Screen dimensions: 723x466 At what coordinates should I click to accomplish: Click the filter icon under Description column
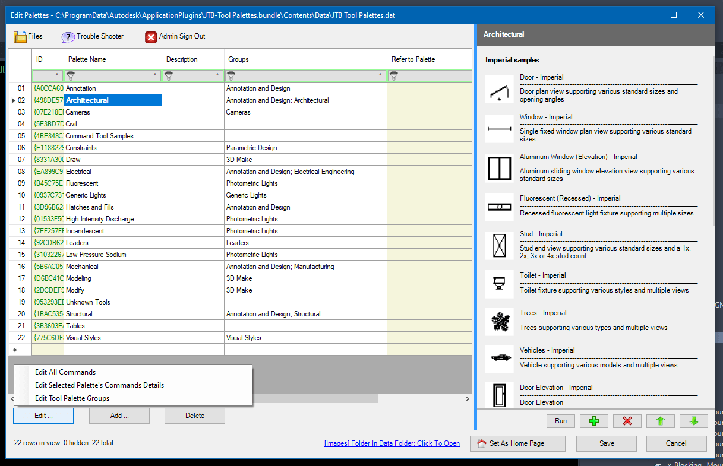click(169, 75)
